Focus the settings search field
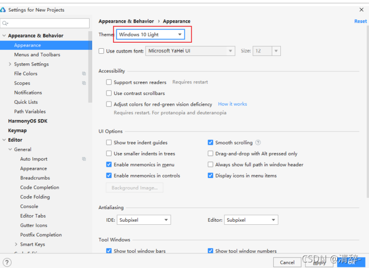 [45, 23]
